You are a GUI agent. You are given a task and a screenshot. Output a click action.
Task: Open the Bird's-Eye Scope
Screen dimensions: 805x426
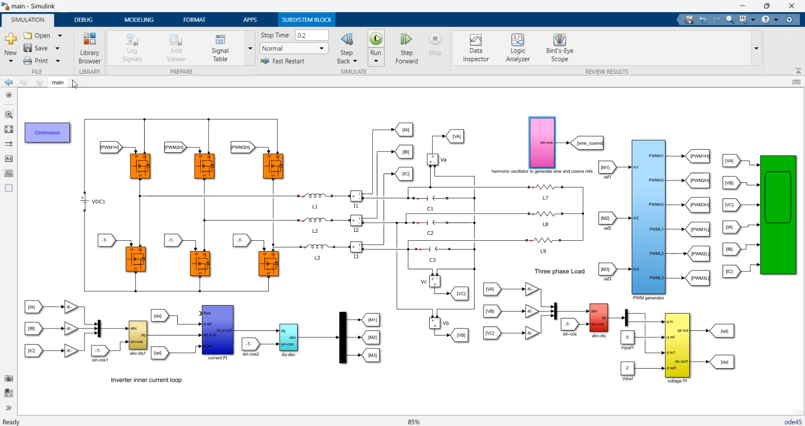[560, 48]
